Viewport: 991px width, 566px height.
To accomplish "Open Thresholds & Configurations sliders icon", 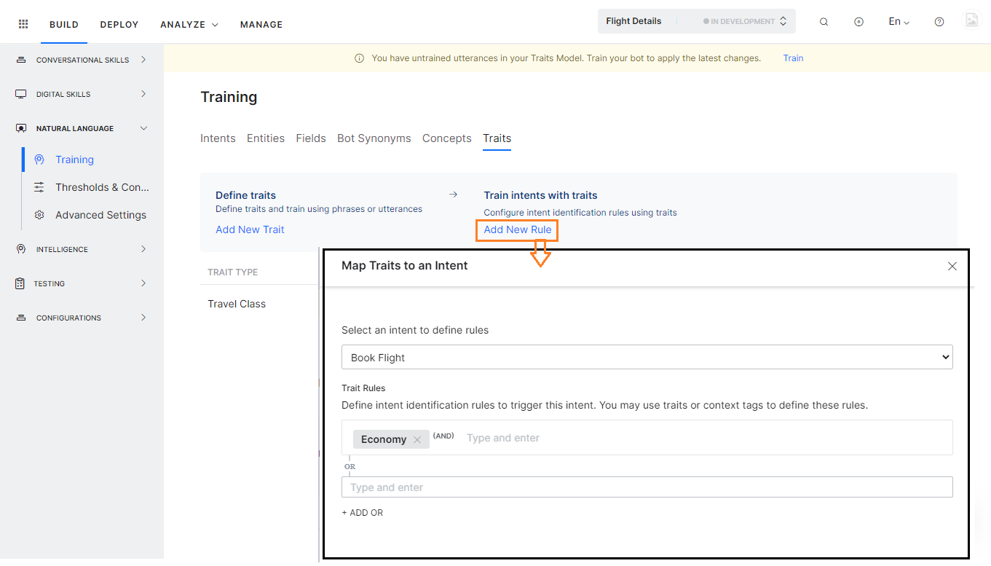I will coord(39,186).
